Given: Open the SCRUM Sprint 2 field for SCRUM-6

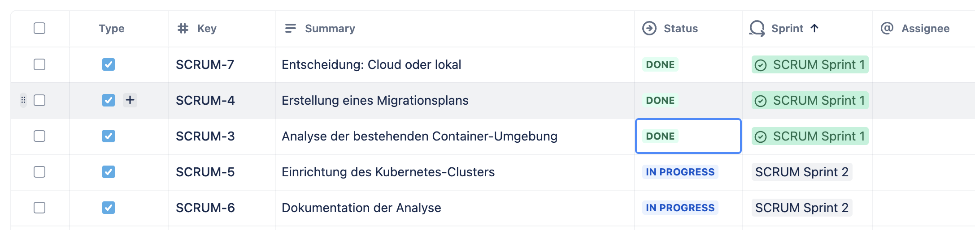Looking at the screenshot, I should pos(801,208).
